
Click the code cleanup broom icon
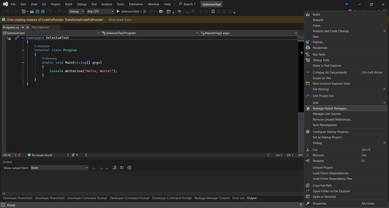point(73,155)
